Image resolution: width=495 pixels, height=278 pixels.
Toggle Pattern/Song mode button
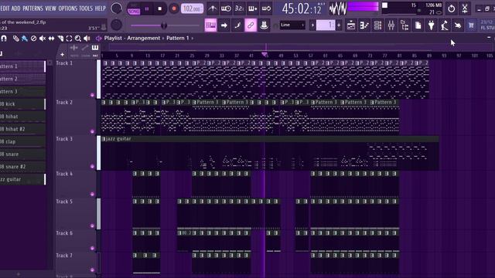tap(134, 8)
